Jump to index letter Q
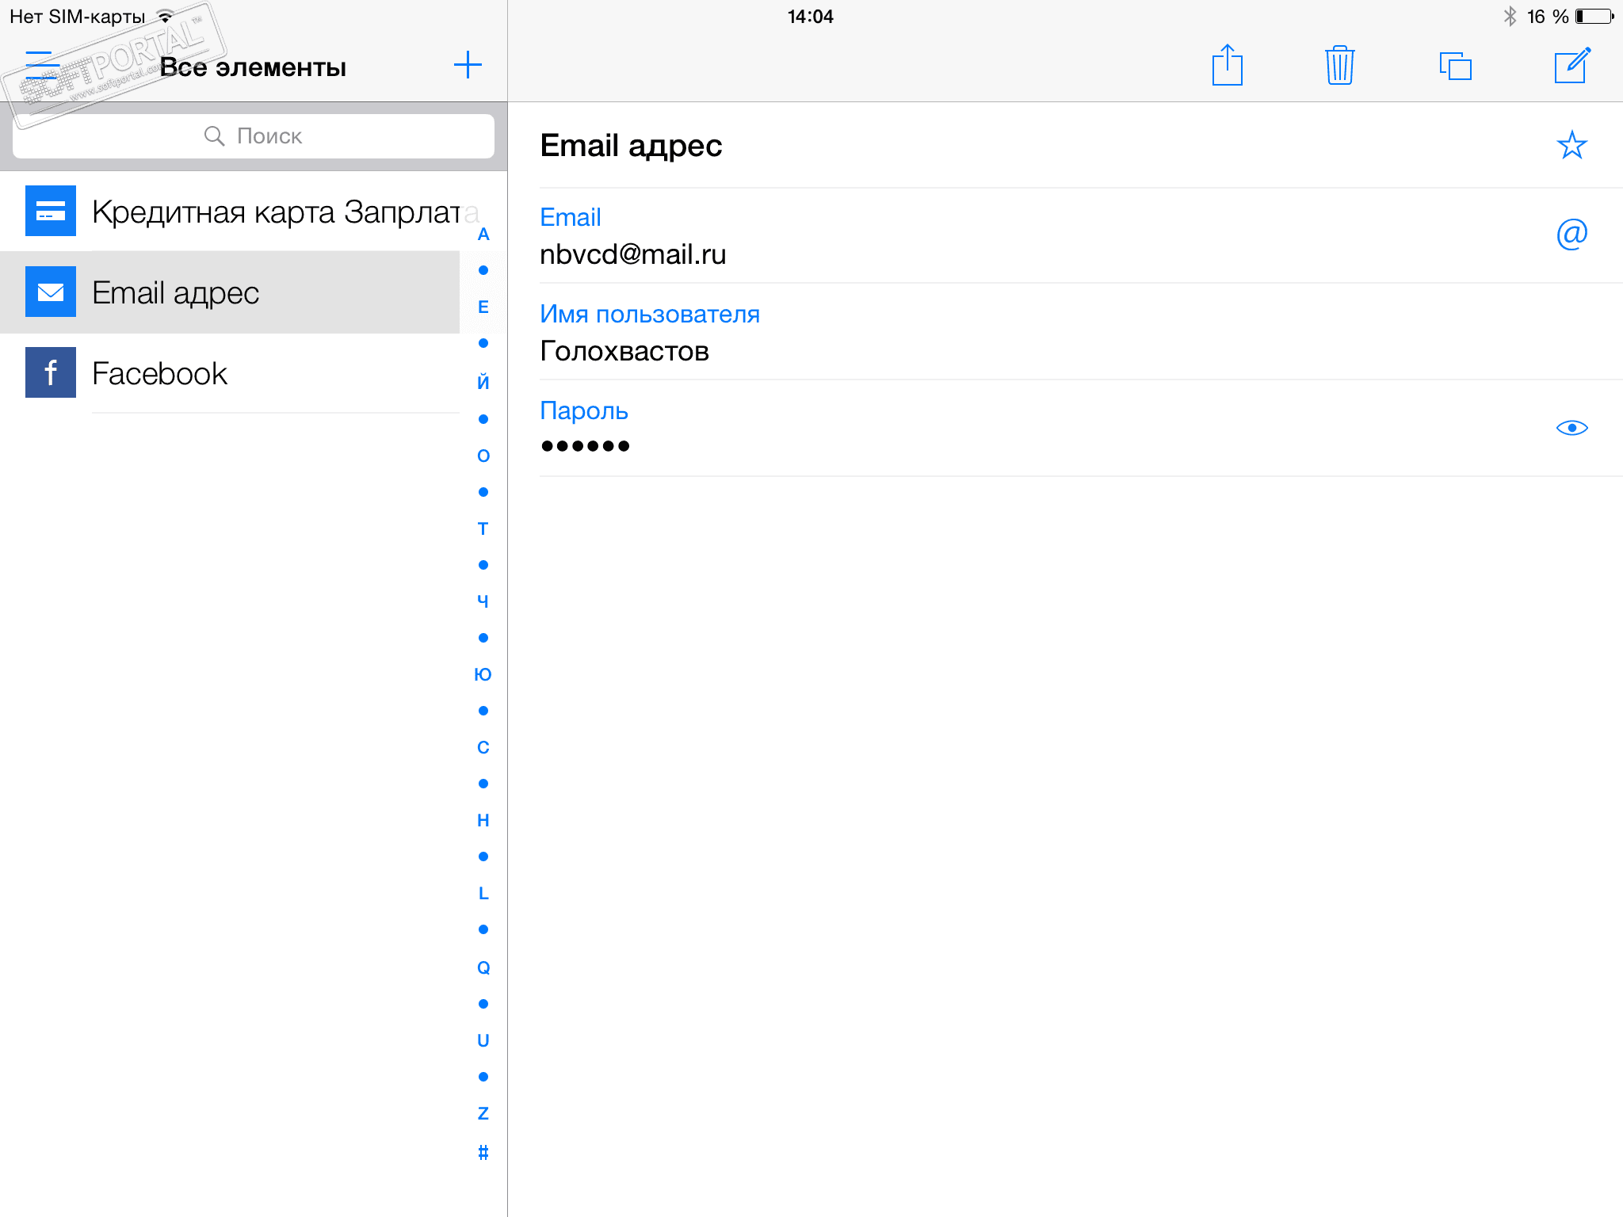 [x=483, y=967]
